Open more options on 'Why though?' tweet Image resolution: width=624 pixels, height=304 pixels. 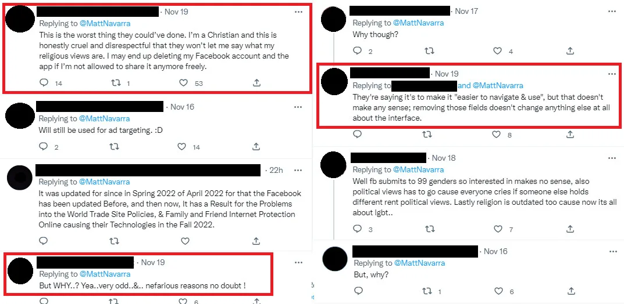coord(611,11)
